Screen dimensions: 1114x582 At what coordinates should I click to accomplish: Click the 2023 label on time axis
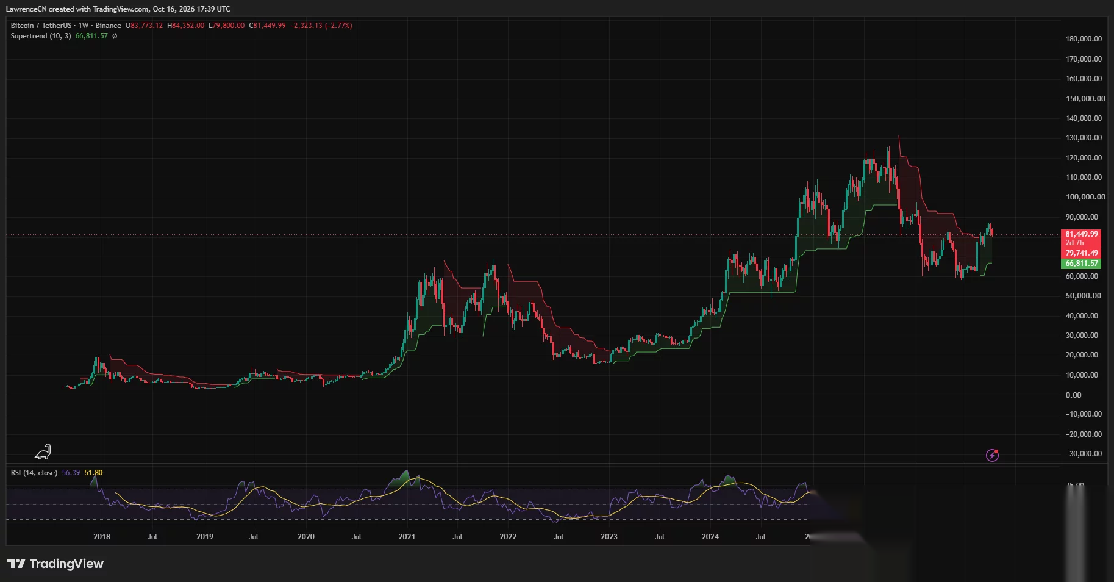click(609, 537)
